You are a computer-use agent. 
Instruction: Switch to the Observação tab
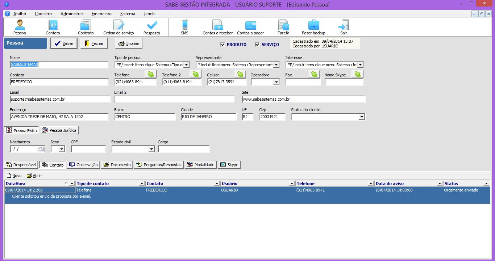click(83, 165)
